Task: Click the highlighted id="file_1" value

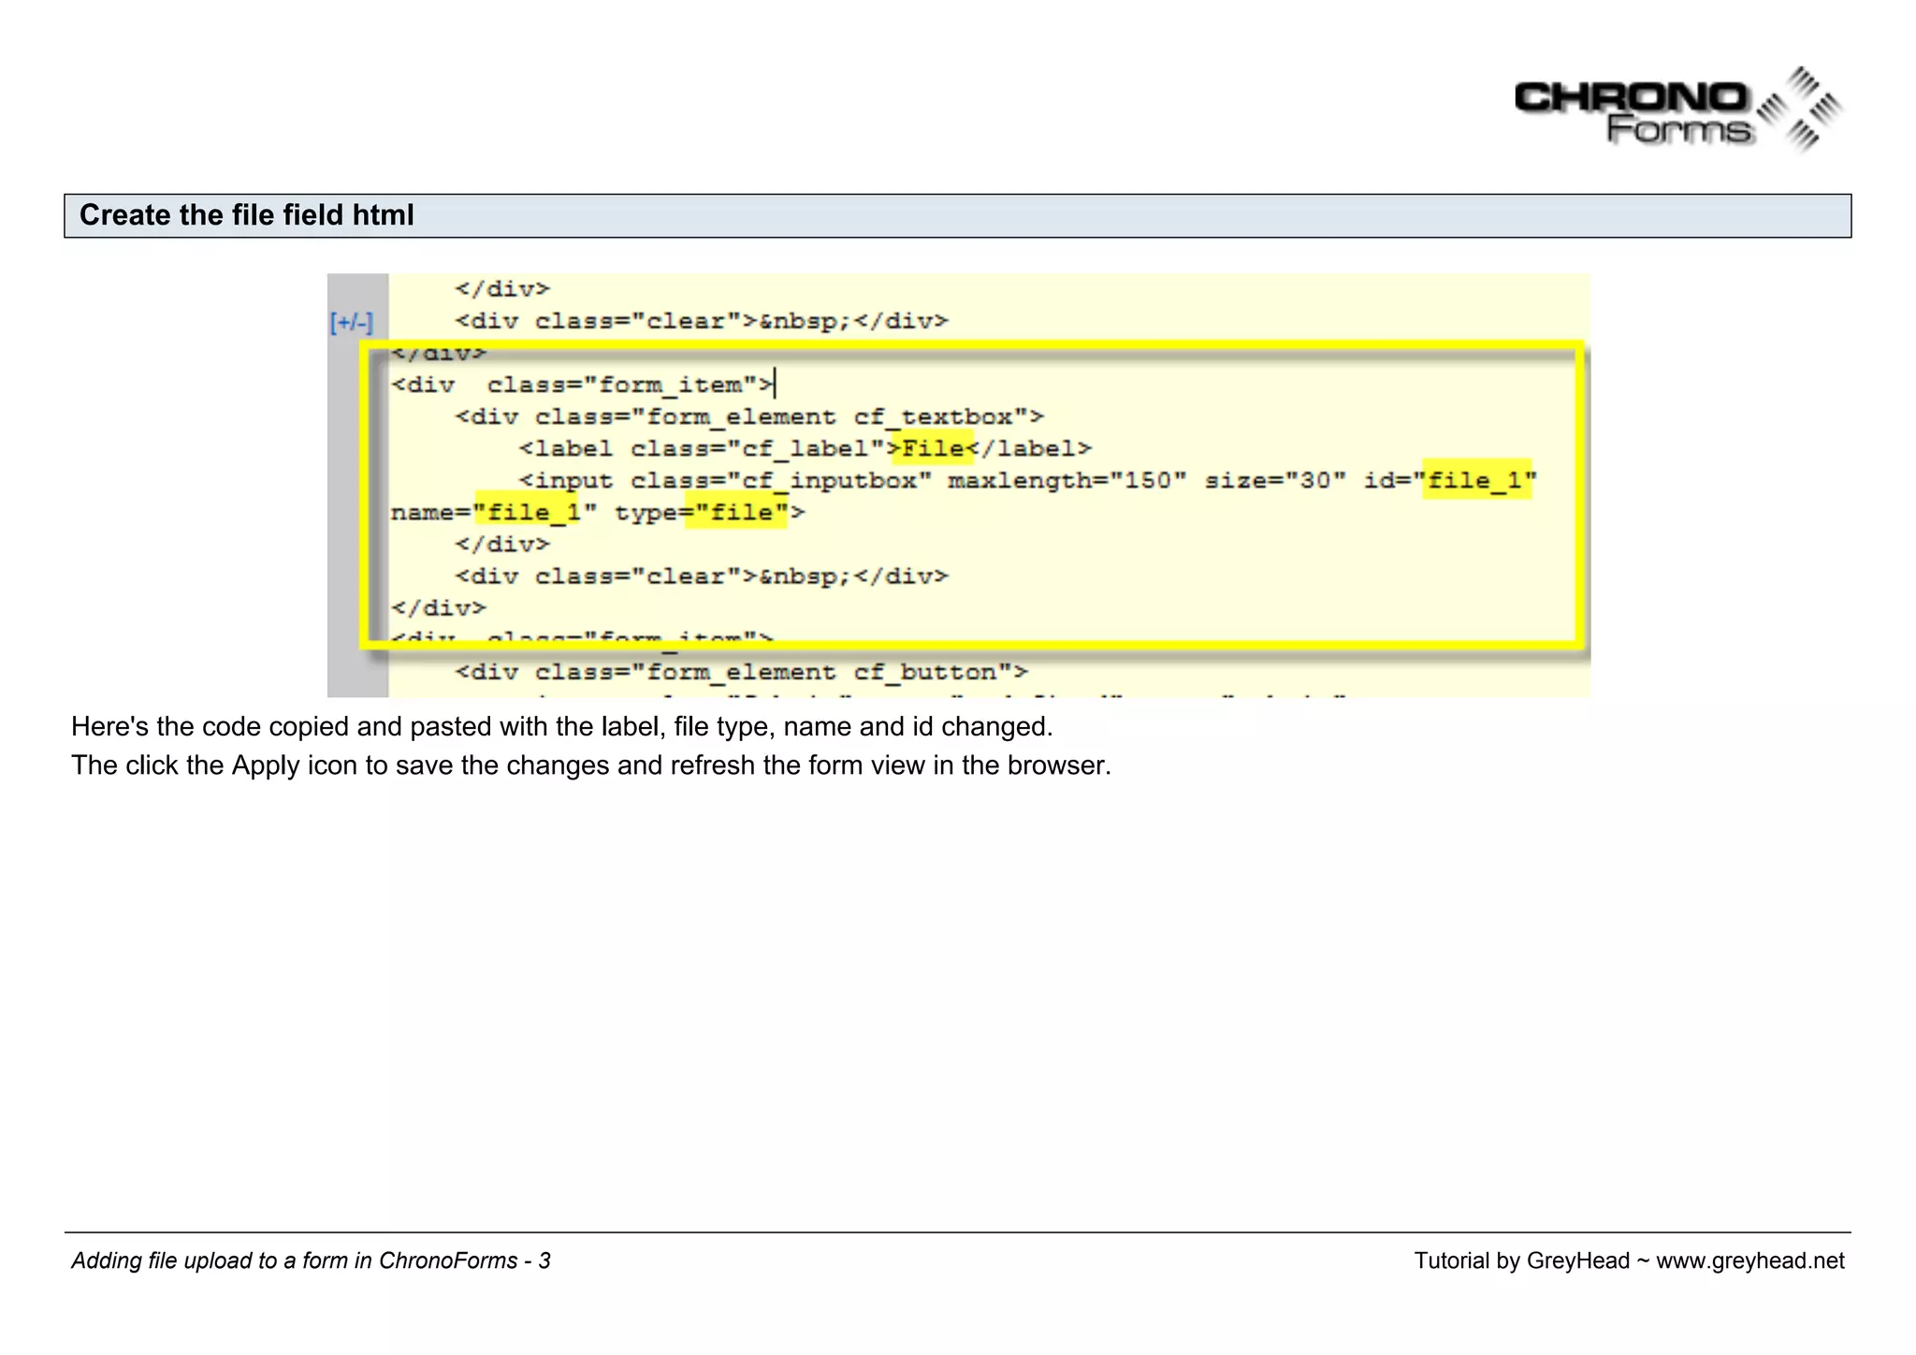Action: (x=1476, y=480)
